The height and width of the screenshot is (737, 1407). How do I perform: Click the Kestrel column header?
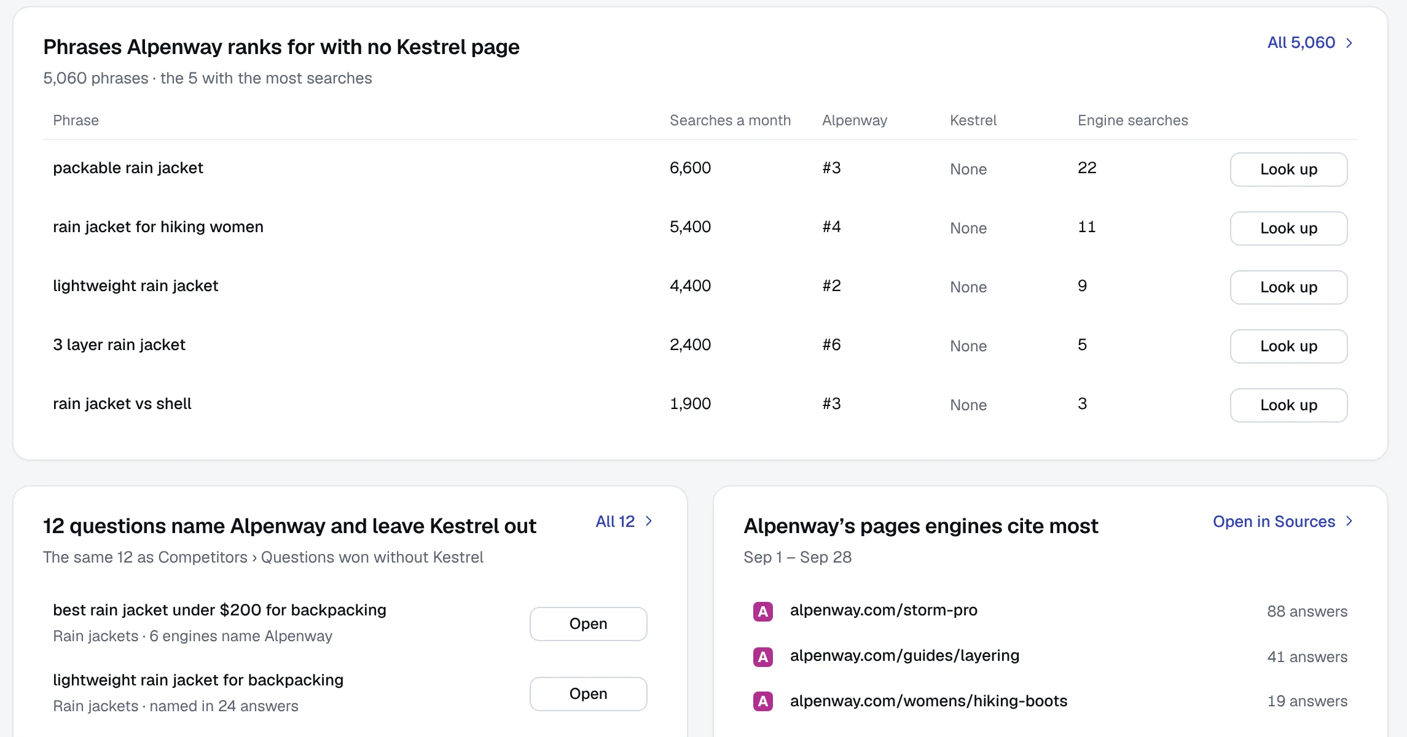973,120
